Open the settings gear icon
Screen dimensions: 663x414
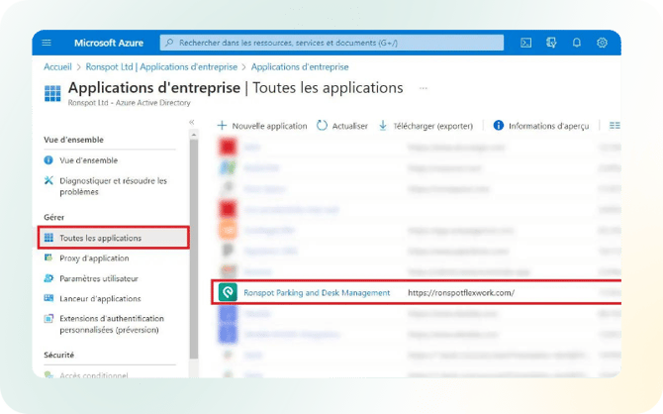pyautogui.click(x=602, y=43)
